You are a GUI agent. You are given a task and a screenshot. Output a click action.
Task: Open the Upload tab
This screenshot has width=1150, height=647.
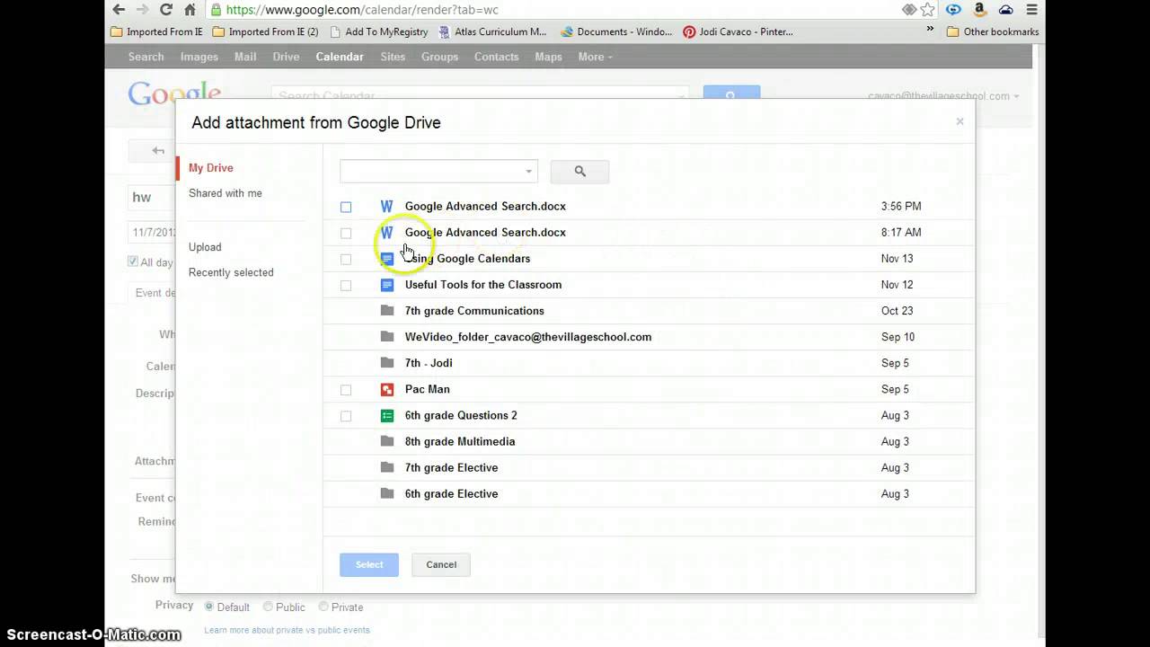pyautogui.click(x=205, y=247)
